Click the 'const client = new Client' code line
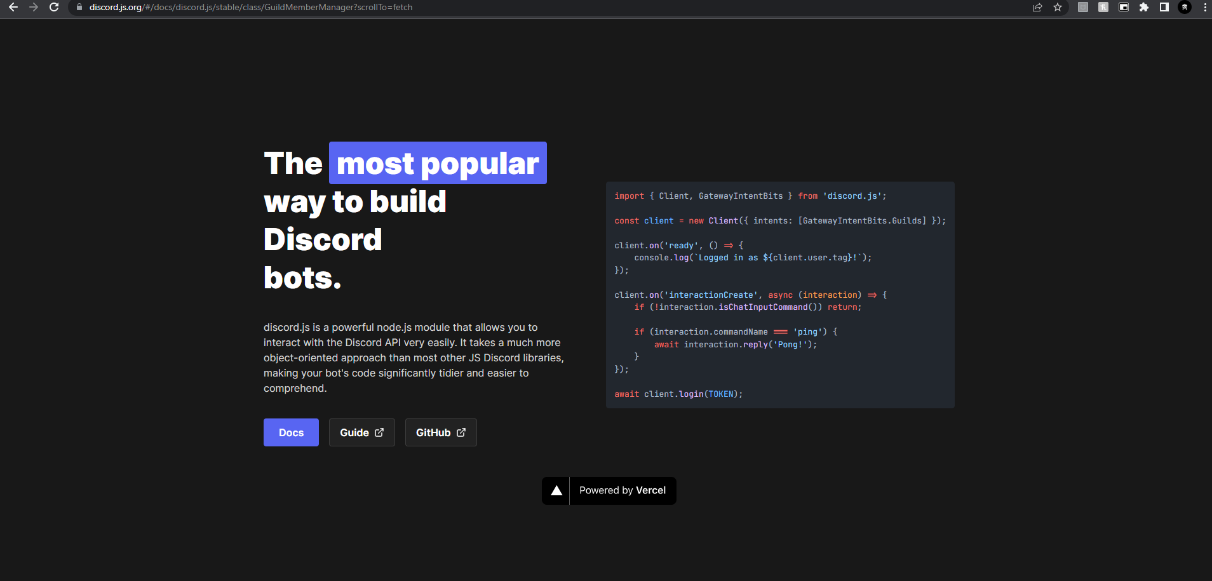 (780, 221)
